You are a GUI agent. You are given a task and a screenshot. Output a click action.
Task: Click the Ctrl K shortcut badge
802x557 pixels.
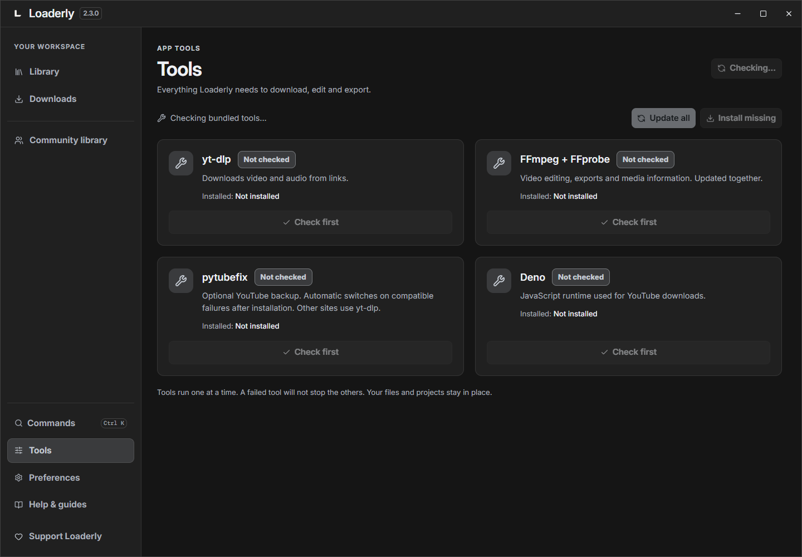[114, 423]
